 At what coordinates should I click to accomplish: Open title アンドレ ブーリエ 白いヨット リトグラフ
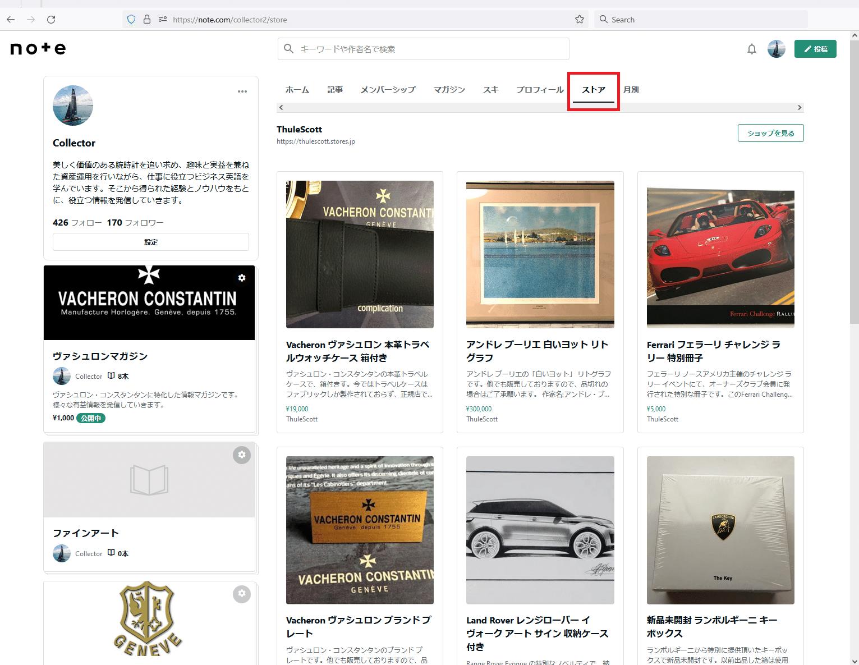[538, 351]
